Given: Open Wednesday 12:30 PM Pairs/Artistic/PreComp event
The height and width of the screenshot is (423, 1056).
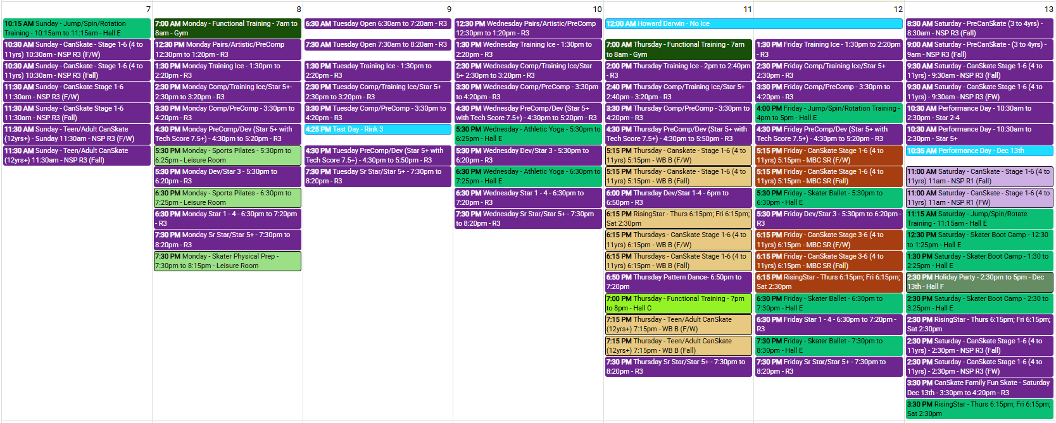Looking at the screenshot, I should click(528, 28).
